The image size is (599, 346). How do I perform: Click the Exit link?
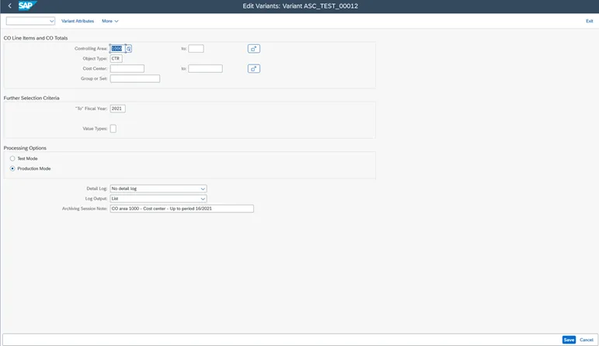point(590,21)
